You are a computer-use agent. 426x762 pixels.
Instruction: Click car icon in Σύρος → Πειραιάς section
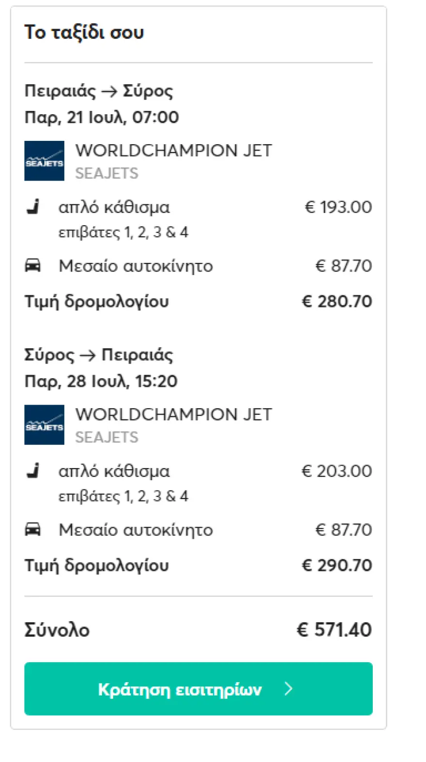(33, 529)
